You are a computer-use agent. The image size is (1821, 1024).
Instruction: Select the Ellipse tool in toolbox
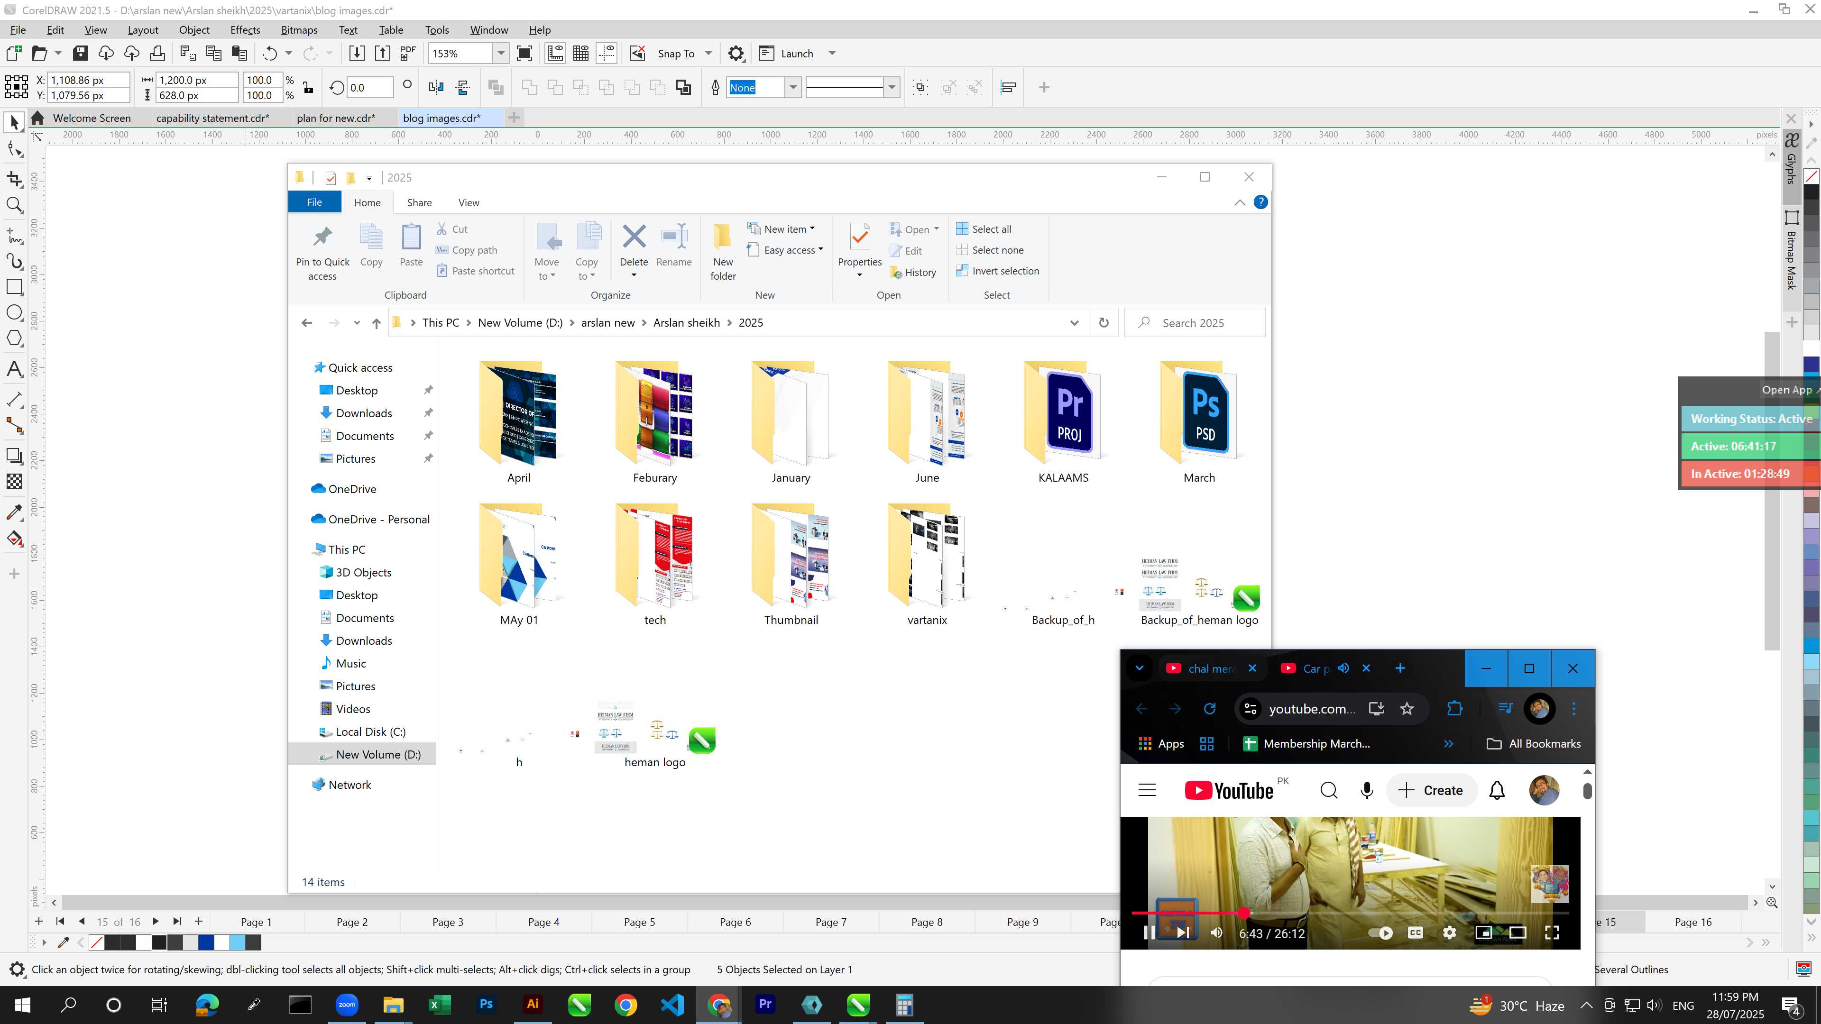pos(14,313)
